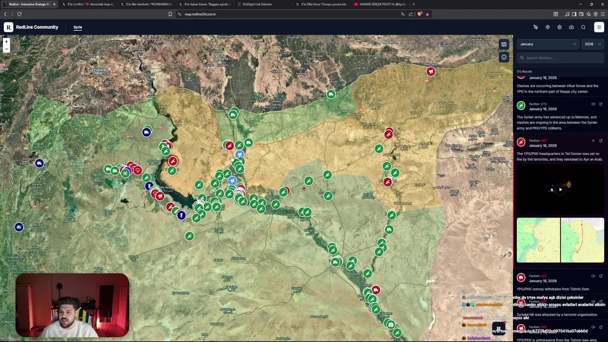The image size is (608, 342).
Task: Select 'The Syrian army has advanced' entry text
Action: (x=557, y=123)
